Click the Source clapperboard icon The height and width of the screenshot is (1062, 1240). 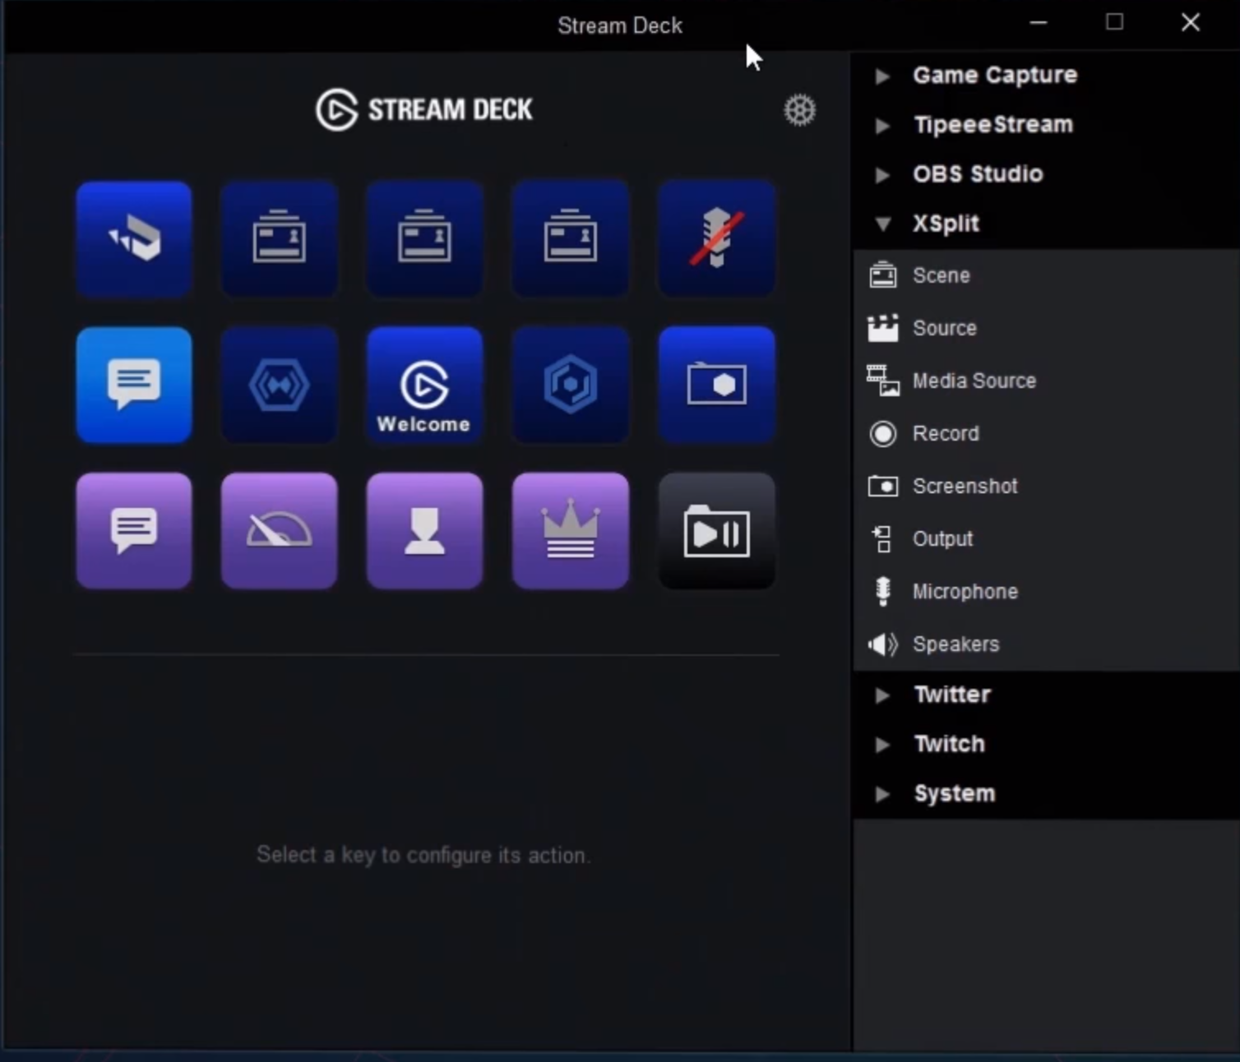(x=883, y=328)
